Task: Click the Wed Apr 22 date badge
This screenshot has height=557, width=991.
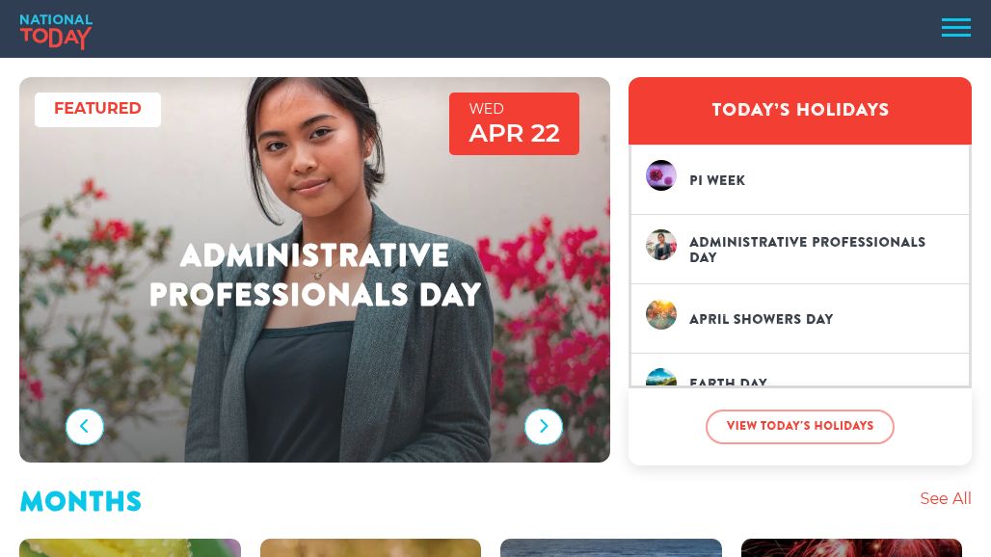Action: click(514, 123)
